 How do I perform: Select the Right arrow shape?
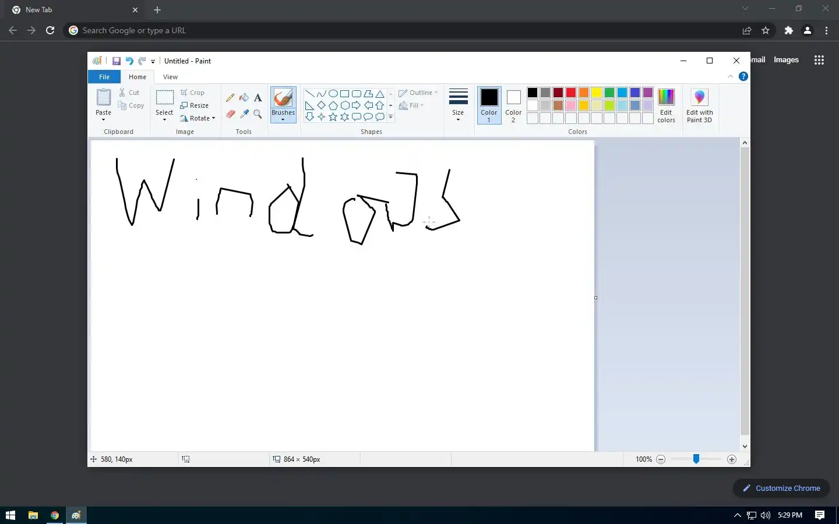pyautogui.click(x=356, y=105)
